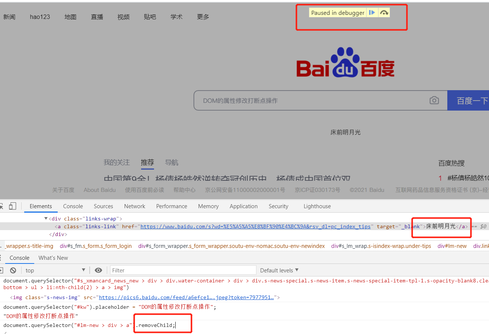
Task: Toggle the device toolbar icon
Action: 13,206
